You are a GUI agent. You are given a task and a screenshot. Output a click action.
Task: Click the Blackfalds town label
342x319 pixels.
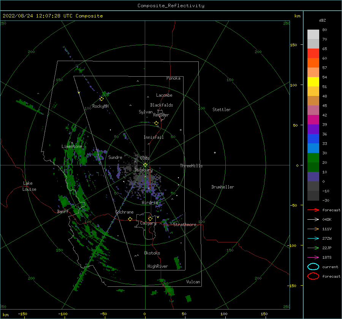coord(161,105)
